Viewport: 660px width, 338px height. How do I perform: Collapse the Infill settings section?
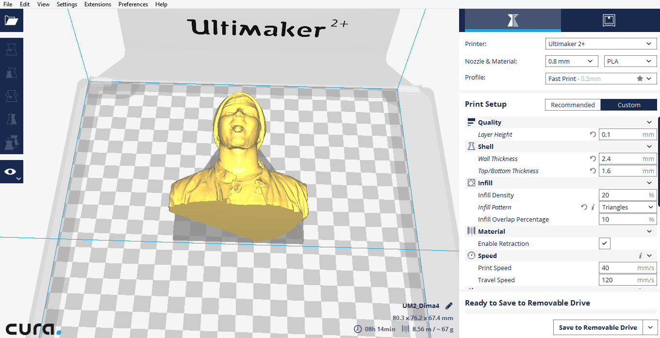[x=649, y=183]
